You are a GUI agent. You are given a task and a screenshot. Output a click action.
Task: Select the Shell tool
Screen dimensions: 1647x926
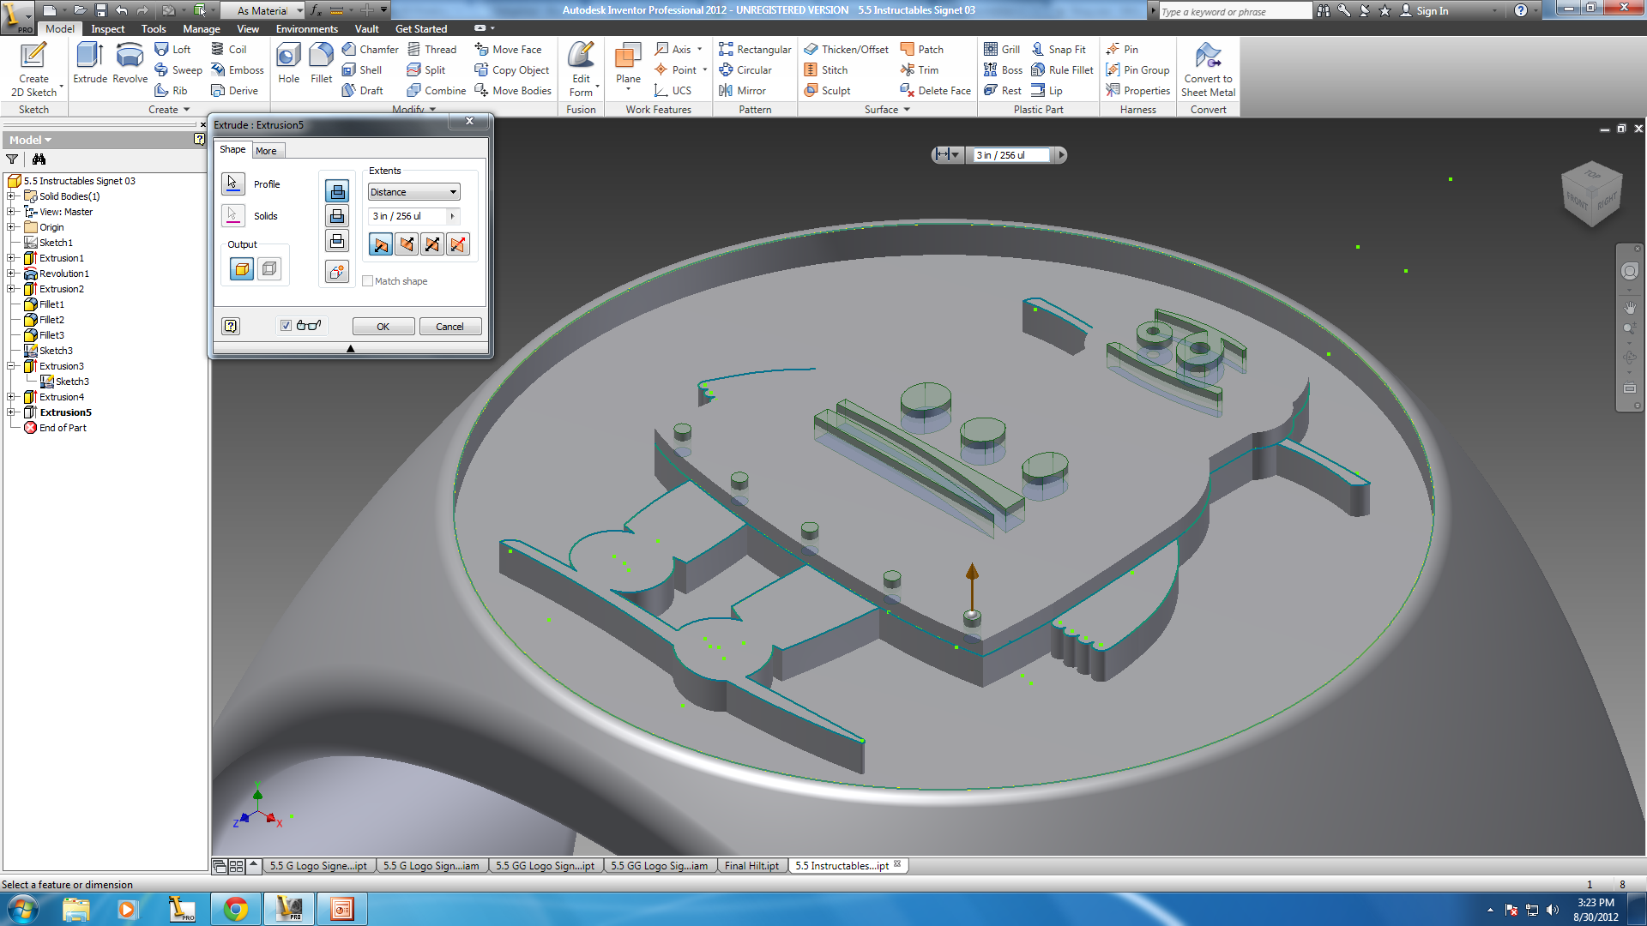tap(361, 70)
